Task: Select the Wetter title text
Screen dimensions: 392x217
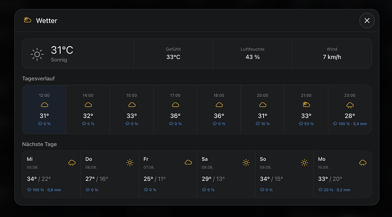Action: click(x=47, y=21)
